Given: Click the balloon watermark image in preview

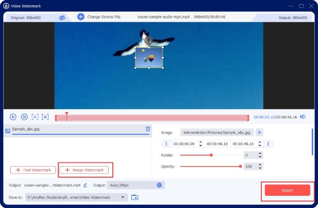Looking at the screenshot, I should (x=149, y=57).
